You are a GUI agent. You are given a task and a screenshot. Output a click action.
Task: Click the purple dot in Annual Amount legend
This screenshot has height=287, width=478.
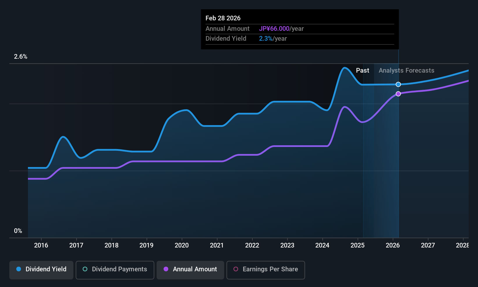(166, 269)
